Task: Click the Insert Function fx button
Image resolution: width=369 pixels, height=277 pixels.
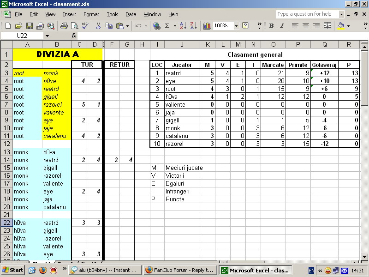Action: 74,36
